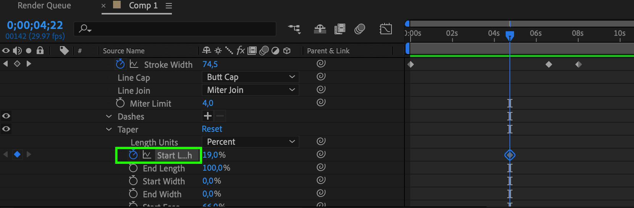Open Composition Mini-Flowchart
This screenshot has width=634, height=208.
tap(294, 29)
